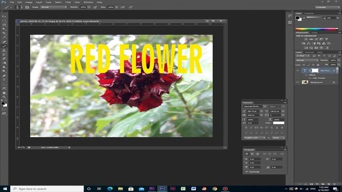This screenshot has height=192, width=342.
Task: Select the Horizontal Type tool
Action: click(x=4, y=80)
